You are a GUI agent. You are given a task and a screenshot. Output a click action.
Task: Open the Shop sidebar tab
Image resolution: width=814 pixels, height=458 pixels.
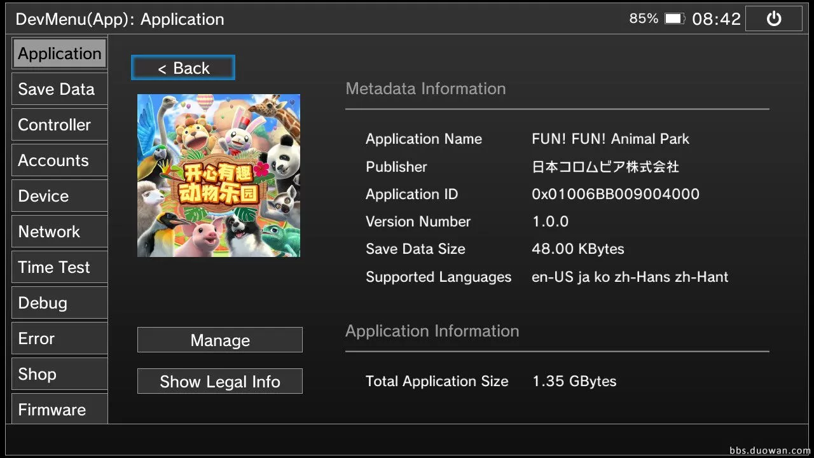(x=60, y=374)
